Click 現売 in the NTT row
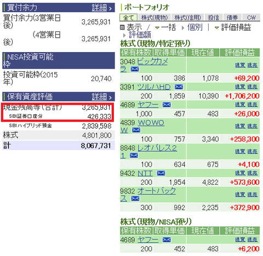The height and width of the screenshot is (256, 263). 253,173
